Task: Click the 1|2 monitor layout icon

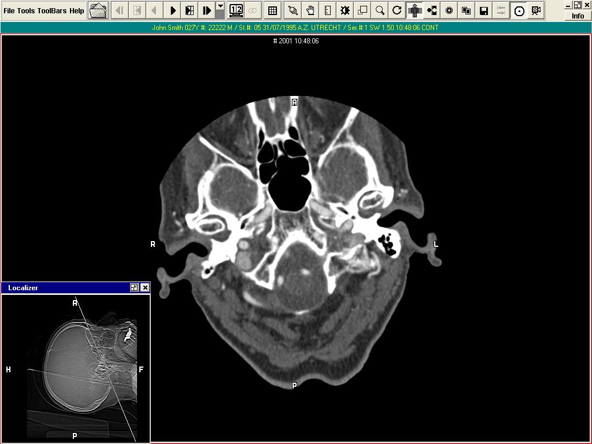Action: coord(236,10)
